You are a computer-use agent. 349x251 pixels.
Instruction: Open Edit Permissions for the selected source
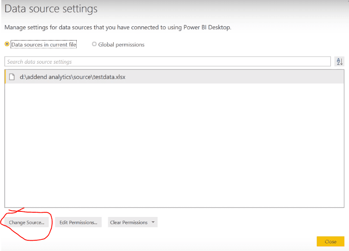(78, 222)
